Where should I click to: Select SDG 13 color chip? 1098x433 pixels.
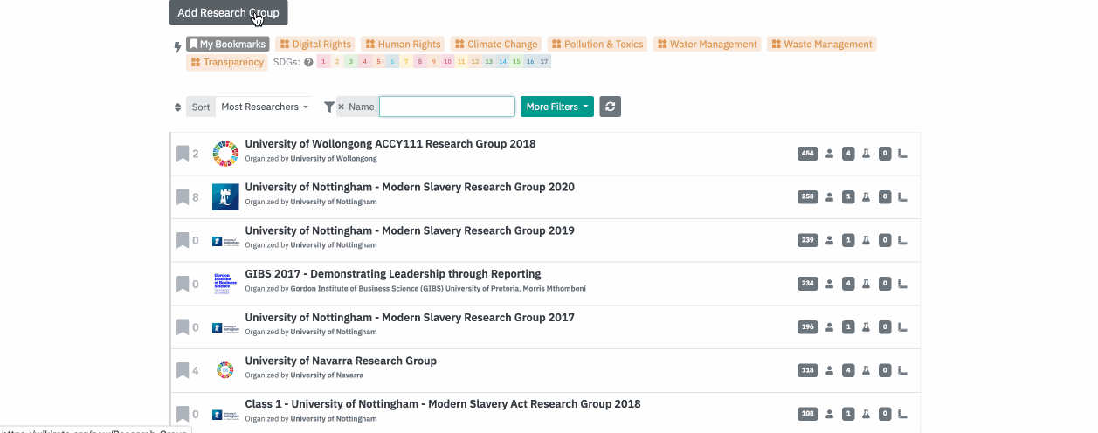click(489, 62)
